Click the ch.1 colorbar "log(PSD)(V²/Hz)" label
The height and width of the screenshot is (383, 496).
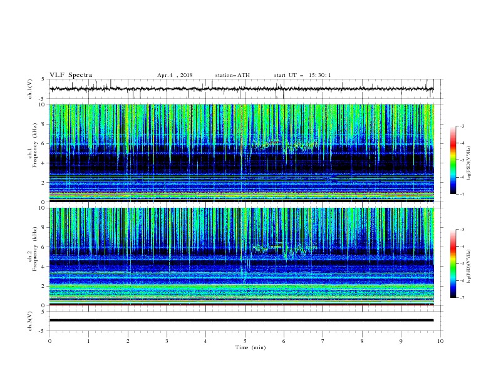[469, 163]
